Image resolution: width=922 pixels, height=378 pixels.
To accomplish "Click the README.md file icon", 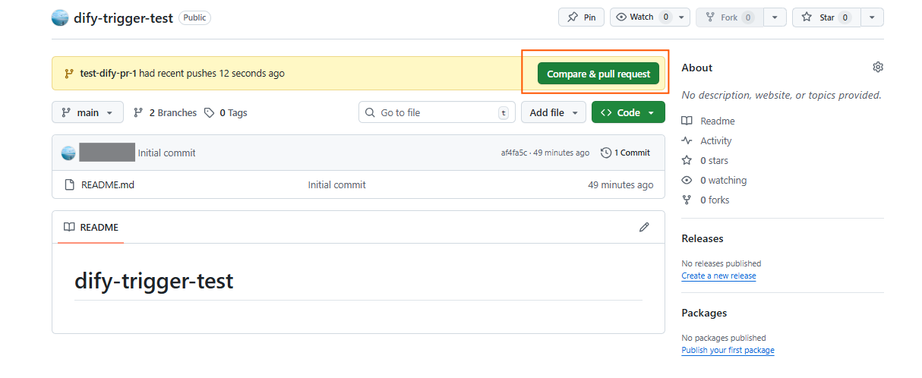I will click(69, 184).
